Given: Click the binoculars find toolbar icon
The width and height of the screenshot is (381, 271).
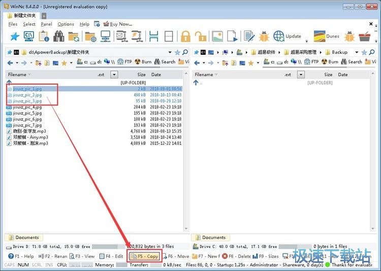Looking at the screenshot, I should click(59, 37).
